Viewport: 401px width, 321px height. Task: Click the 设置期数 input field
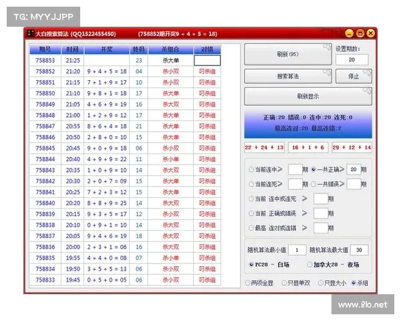point(352,60)
